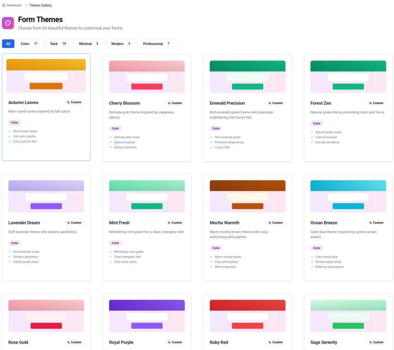The width and height of the screenshot is (394, 350).
Task: Filter by Professional themes
Action: point(157,44)
